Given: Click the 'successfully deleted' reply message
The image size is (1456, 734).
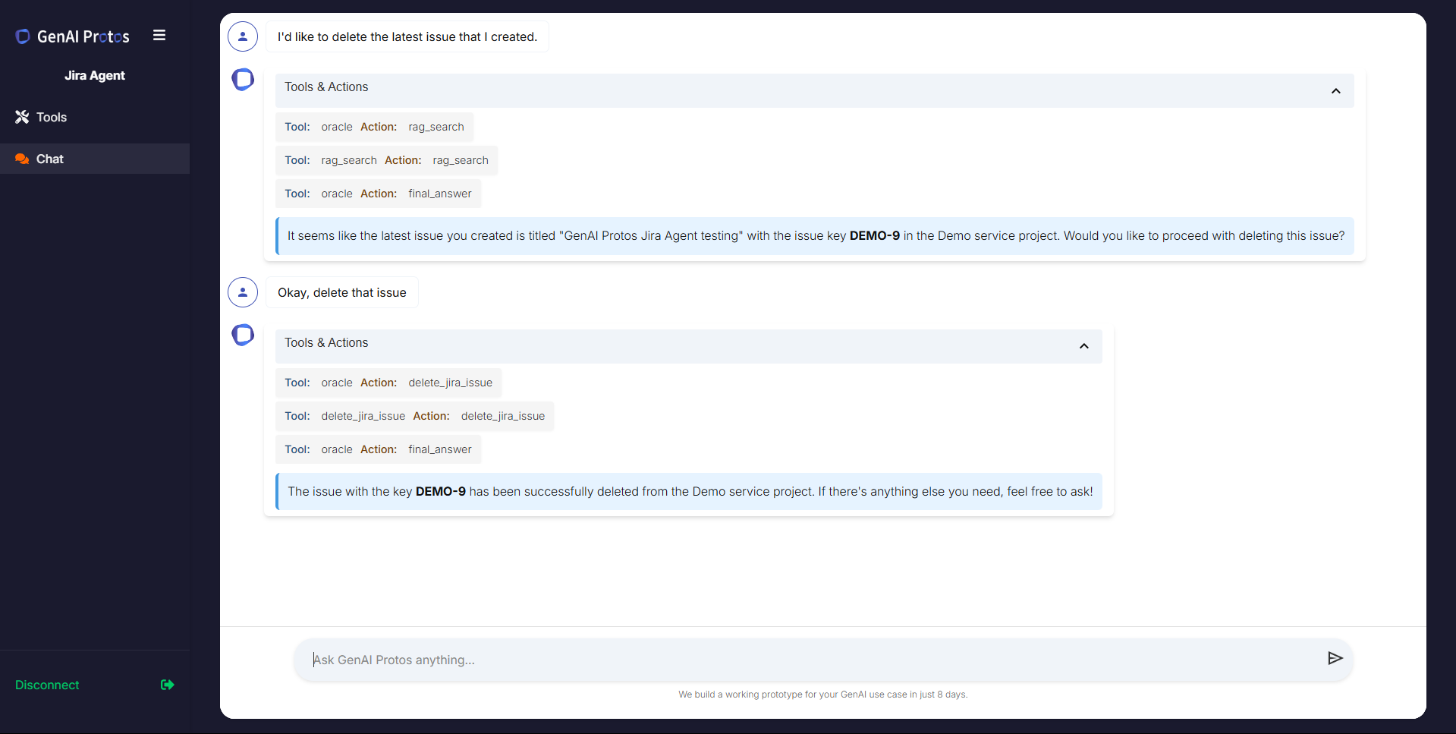Looking at the screenshot, I should point(690,492).
